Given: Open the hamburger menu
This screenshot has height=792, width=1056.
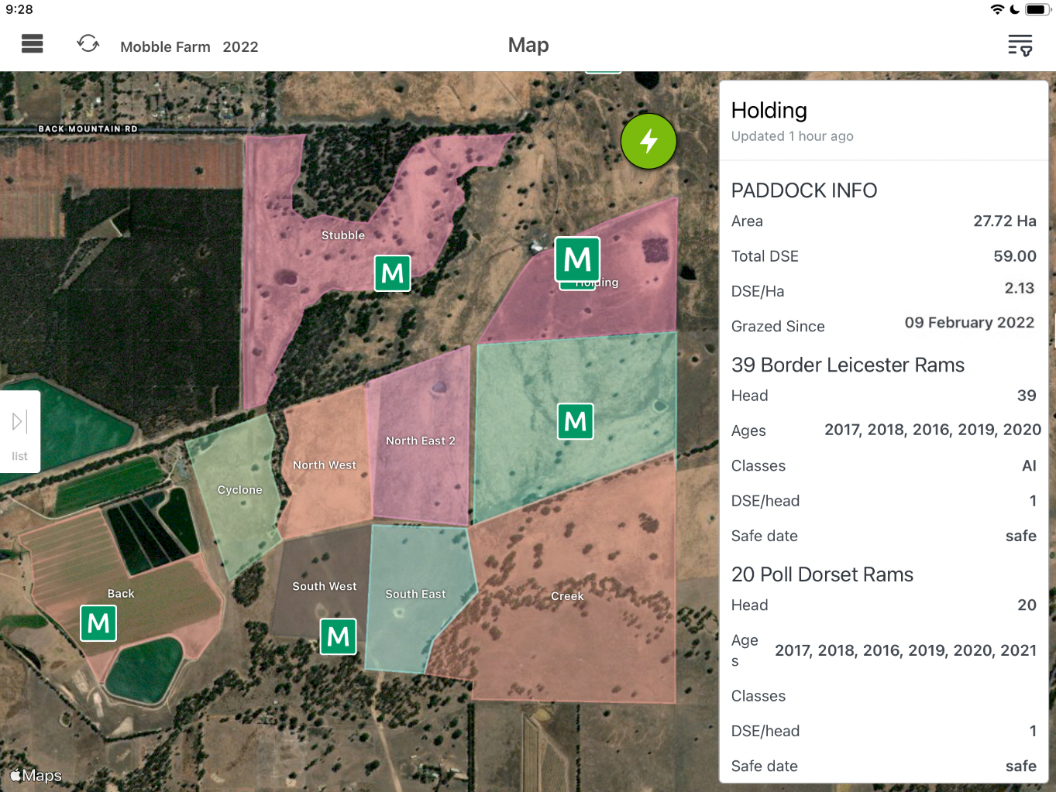Looking at the screenshot, I should coord(33,44).
